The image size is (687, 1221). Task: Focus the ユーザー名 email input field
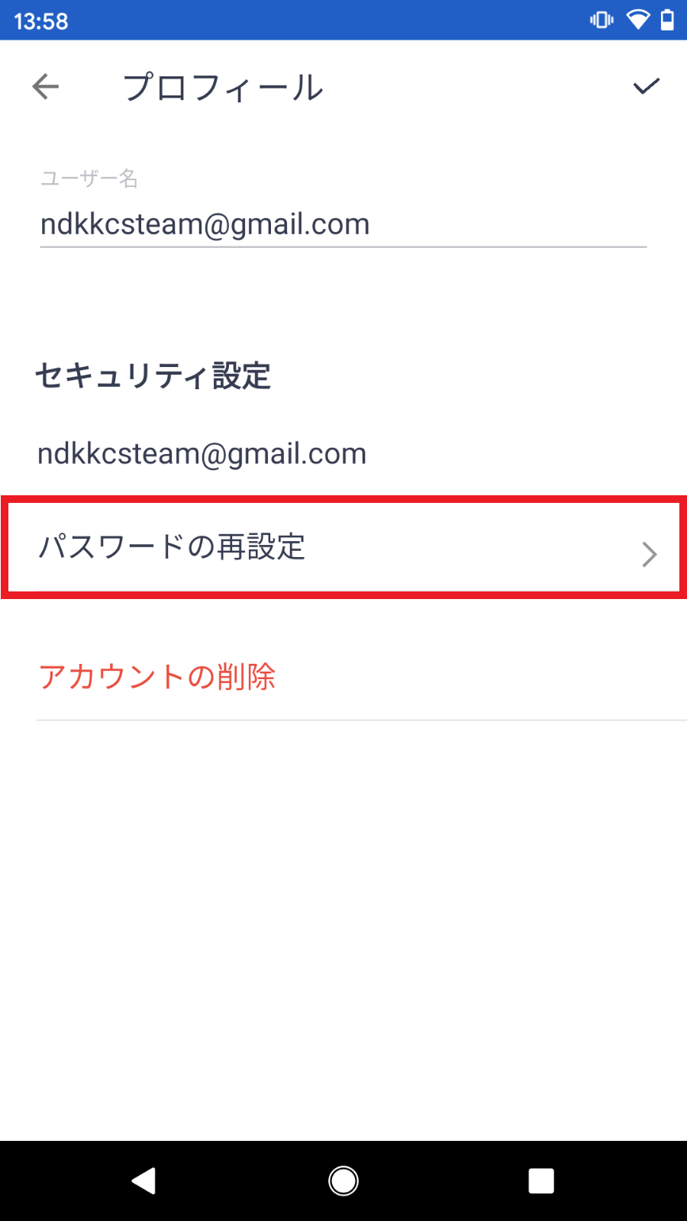click(343, 224)
